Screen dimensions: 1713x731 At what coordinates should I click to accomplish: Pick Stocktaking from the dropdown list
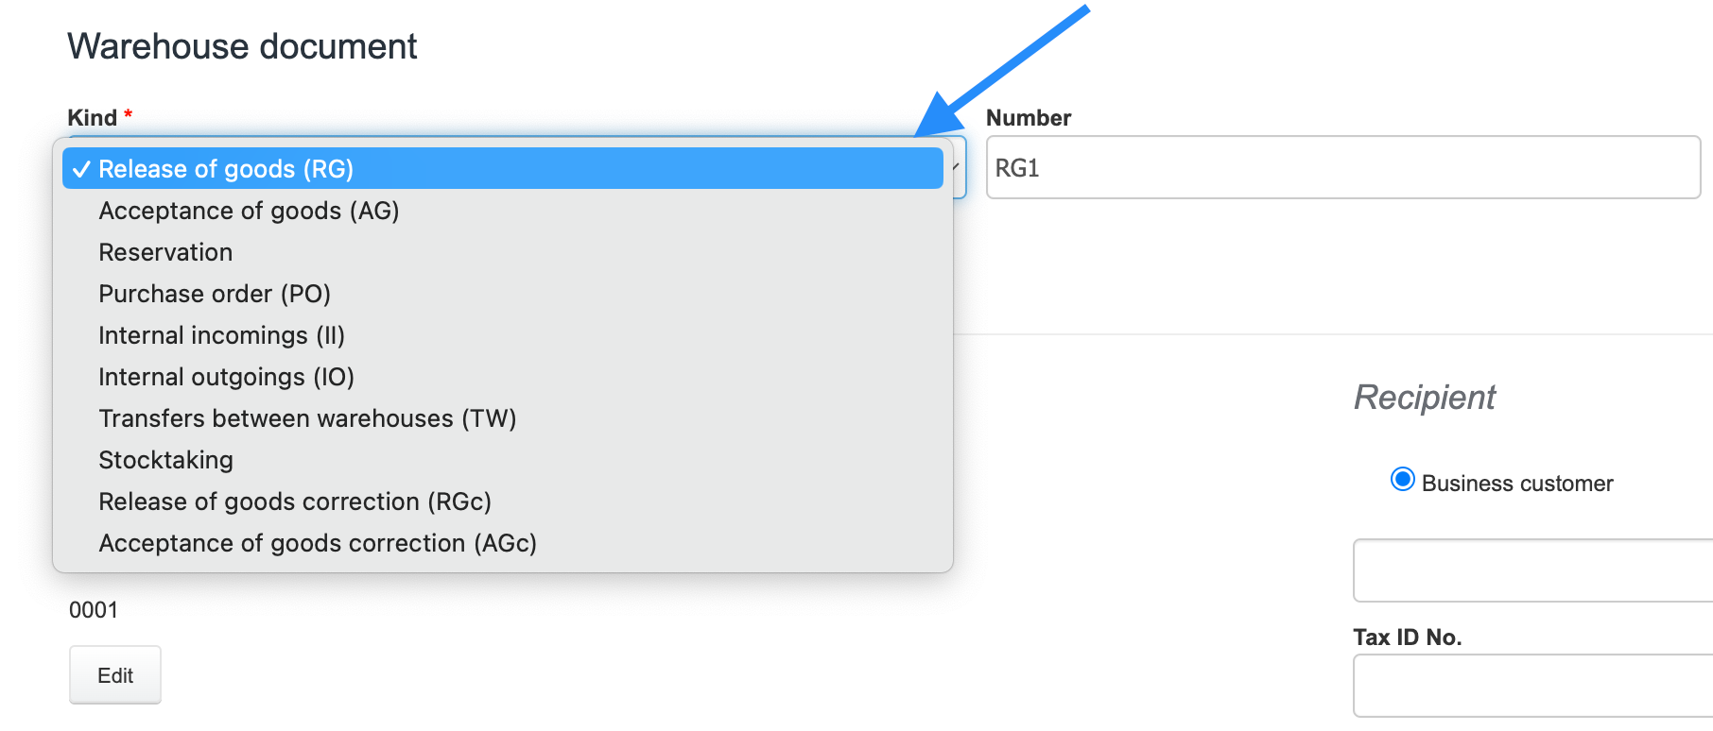(165, 460)
